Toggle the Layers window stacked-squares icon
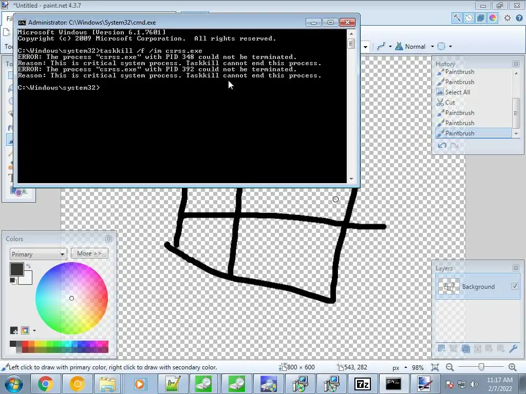526x394 pixels. pos(481,18)
